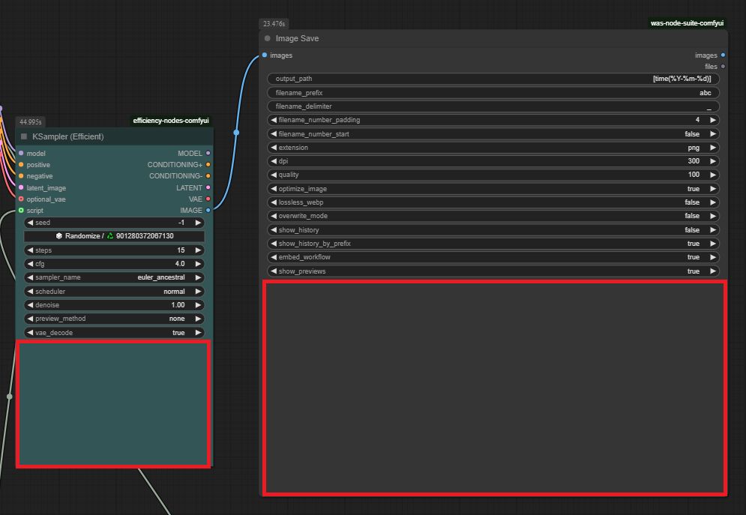Increase denoise with right arrow
Image resolution: width=746 pixels, height=515 pixels.
pos(199,305)
